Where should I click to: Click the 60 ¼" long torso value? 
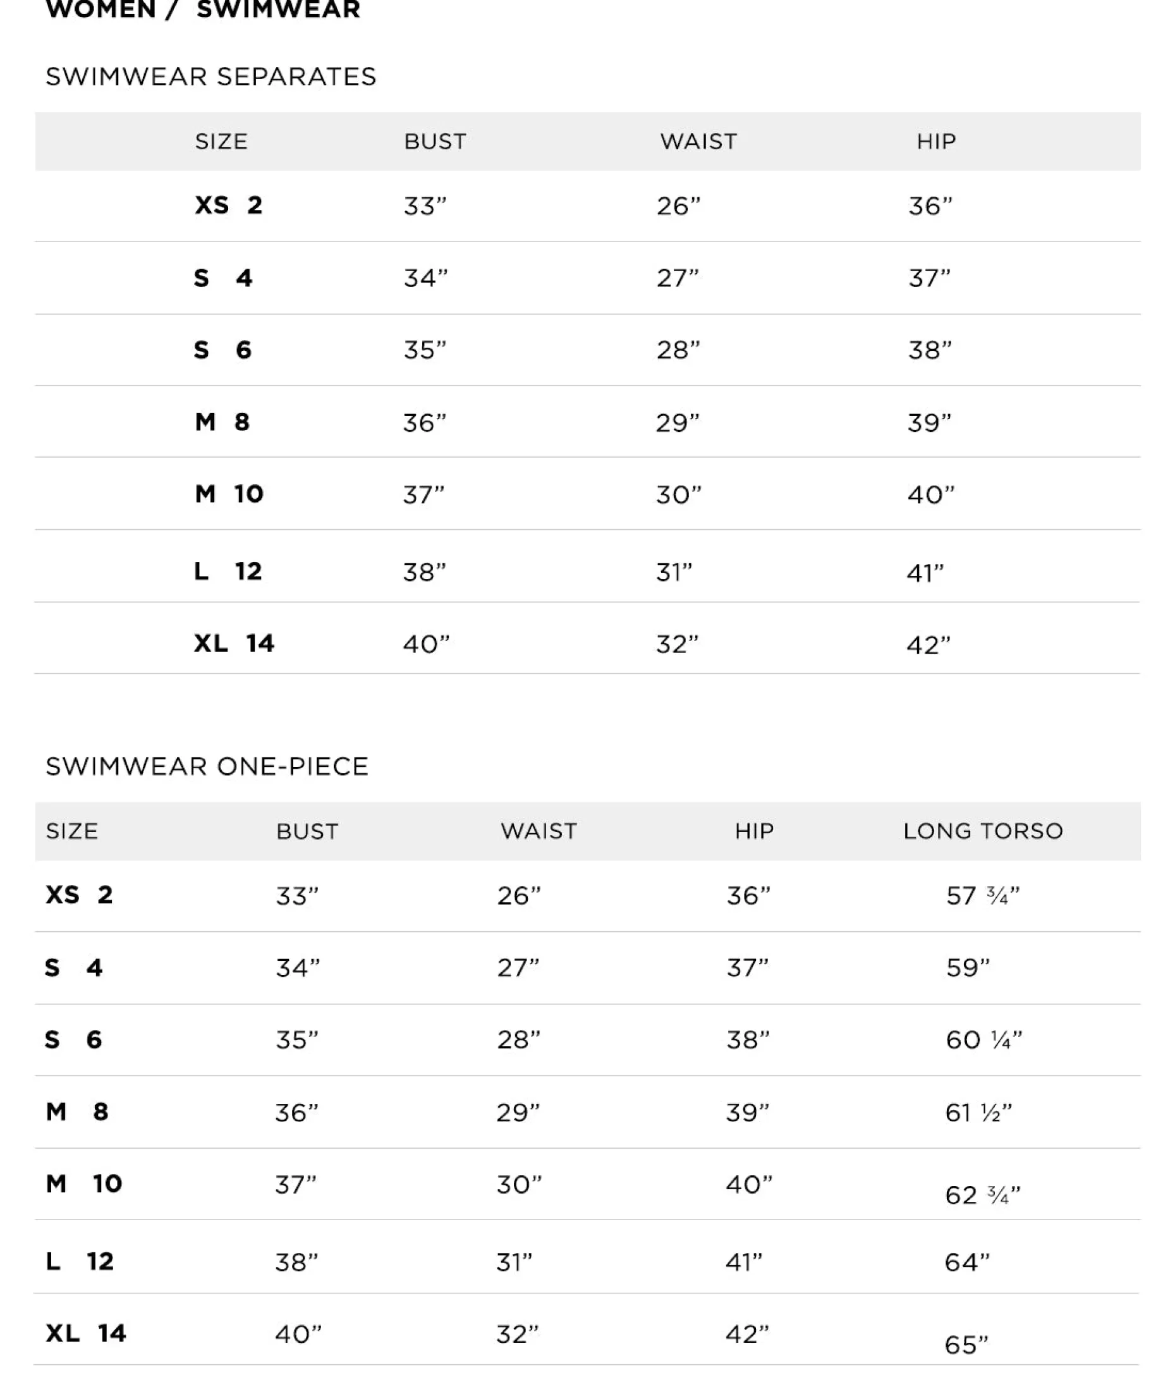coord(983,1039)
